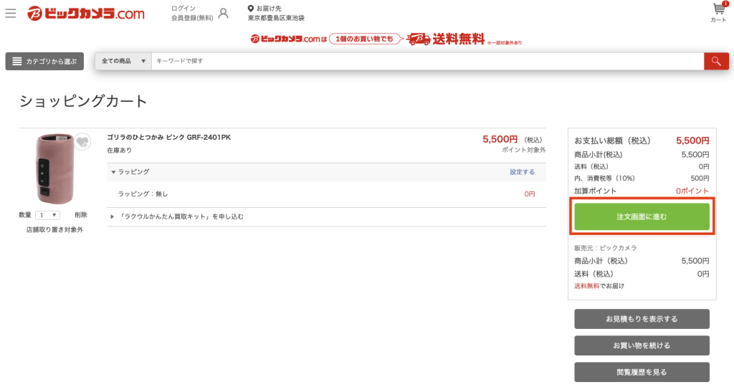The height and width of the screenshot is (387, 734).
Task: Click the user account login icon
Action: (x=223, y=14)
